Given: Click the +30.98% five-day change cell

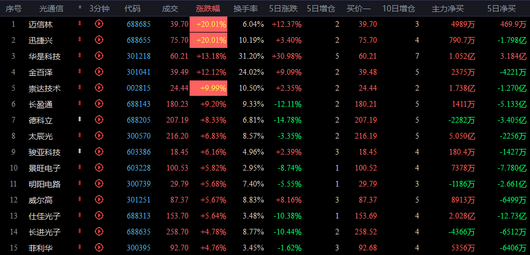Looking at the screenshot, I should coord(287,56).
